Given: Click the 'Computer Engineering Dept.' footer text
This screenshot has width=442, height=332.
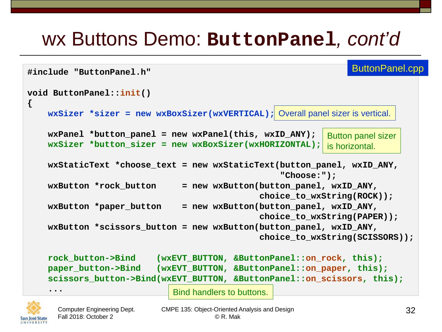Looking at the screenshot, I should click(96, 309).
